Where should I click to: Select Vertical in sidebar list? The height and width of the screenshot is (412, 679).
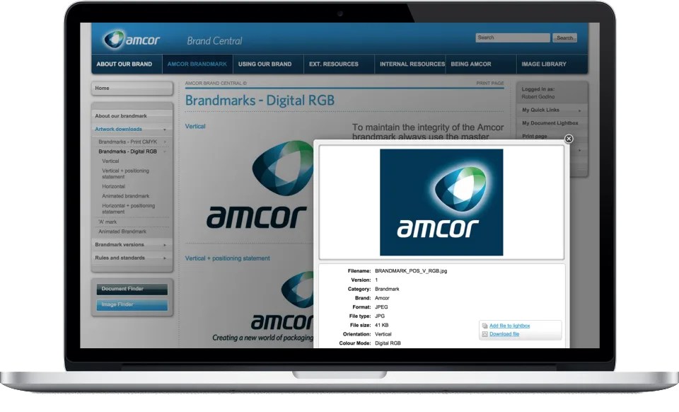(110, 161)
